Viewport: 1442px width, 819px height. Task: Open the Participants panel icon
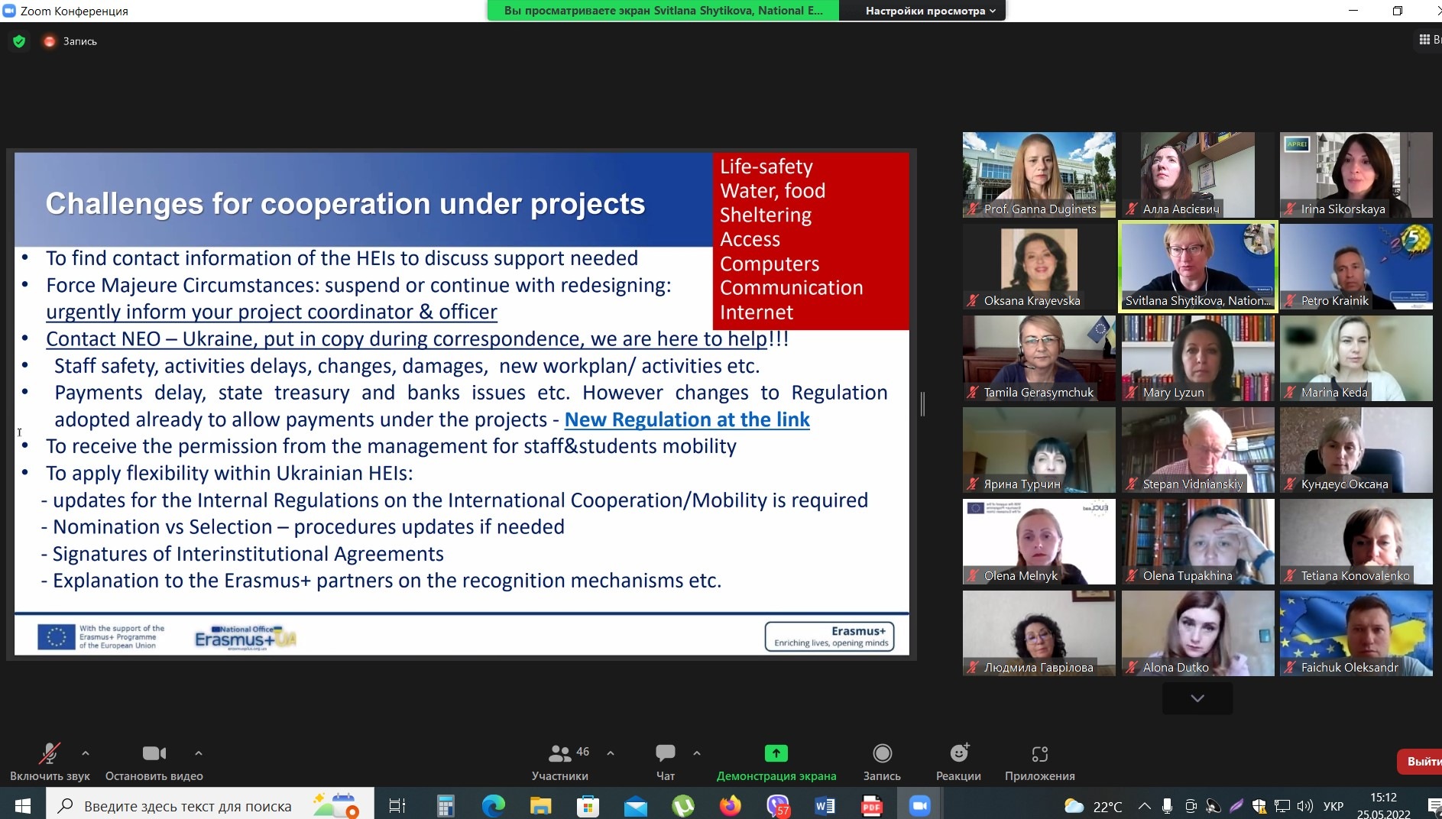(559, 754)
